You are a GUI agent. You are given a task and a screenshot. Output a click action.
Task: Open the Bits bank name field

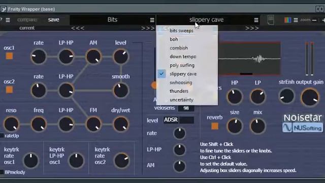point(112,20)
